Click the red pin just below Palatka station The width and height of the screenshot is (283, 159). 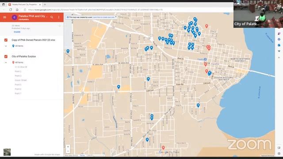pos(206,64)
